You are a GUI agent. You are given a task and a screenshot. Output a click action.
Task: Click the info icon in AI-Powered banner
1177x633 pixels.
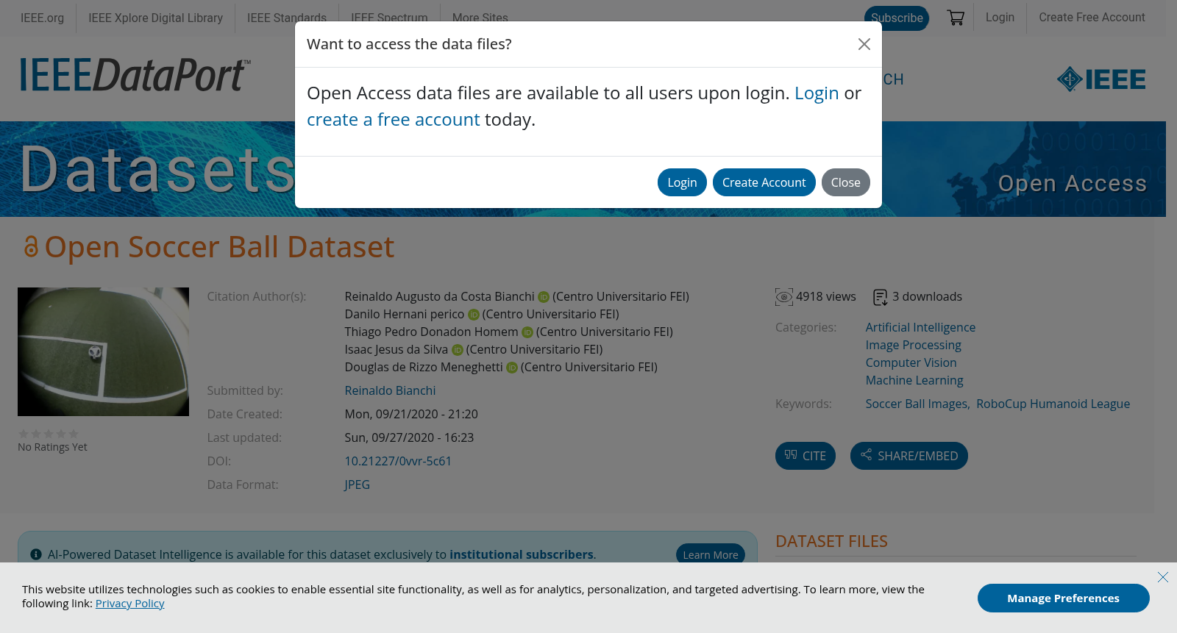(36, 554)
